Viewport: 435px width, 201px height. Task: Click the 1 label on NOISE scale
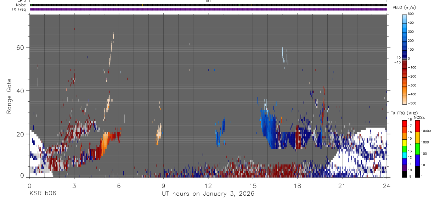422,176
